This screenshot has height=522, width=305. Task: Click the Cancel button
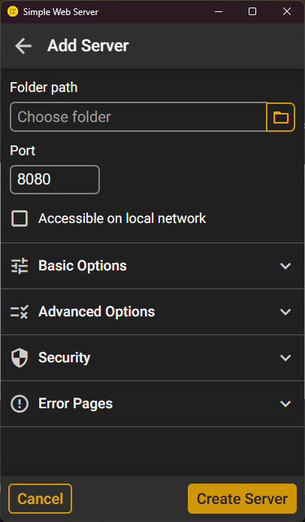pyautogui.click(x=40, y=499)
